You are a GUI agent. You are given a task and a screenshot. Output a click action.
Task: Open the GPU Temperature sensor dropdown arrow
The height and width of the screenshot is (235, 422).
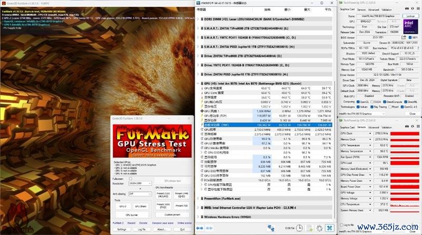(x=370, y=145)
